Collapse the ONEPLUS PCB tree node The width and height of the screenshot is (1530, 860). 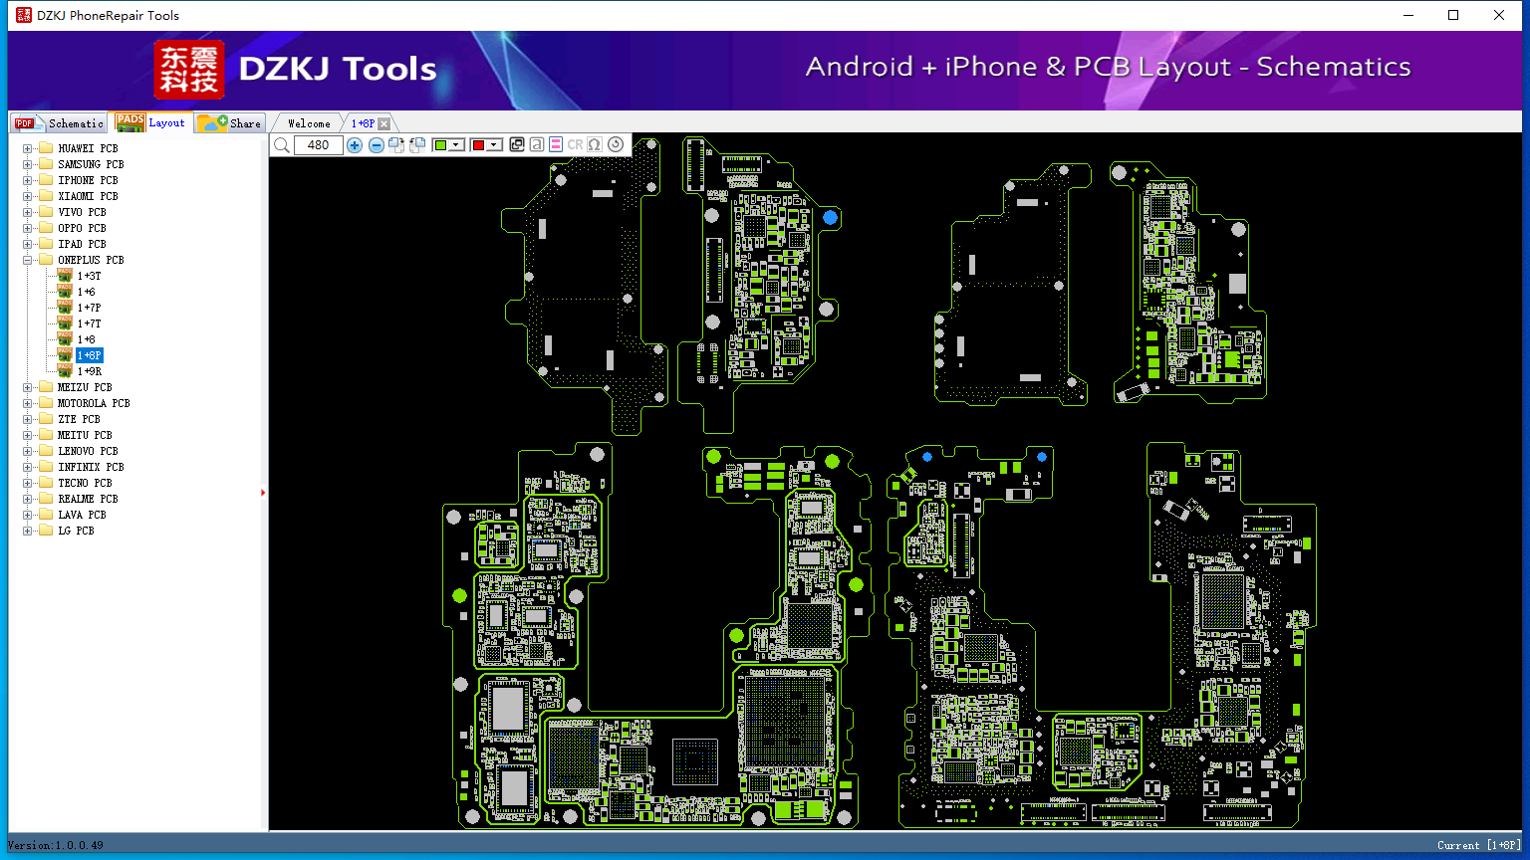click(28, 260)
